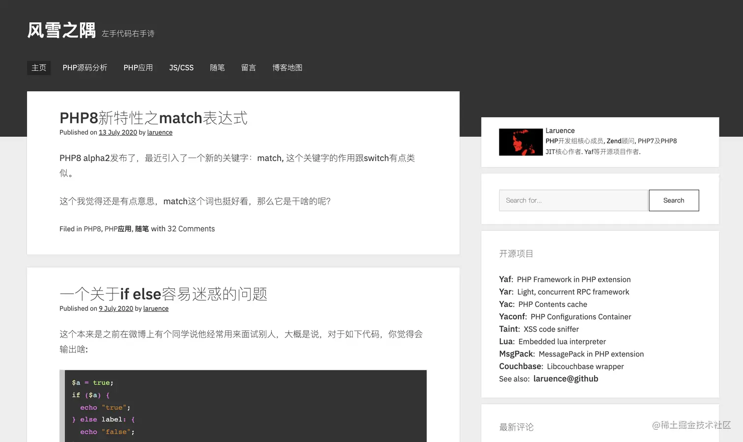Open the PHP8 category link

coord(92,229)
